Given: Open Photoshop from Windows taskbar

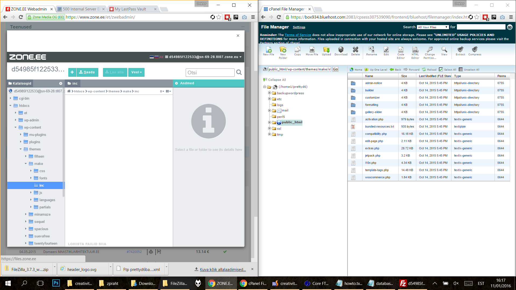Looking at the screenshot, I should [x=56, y=283].
